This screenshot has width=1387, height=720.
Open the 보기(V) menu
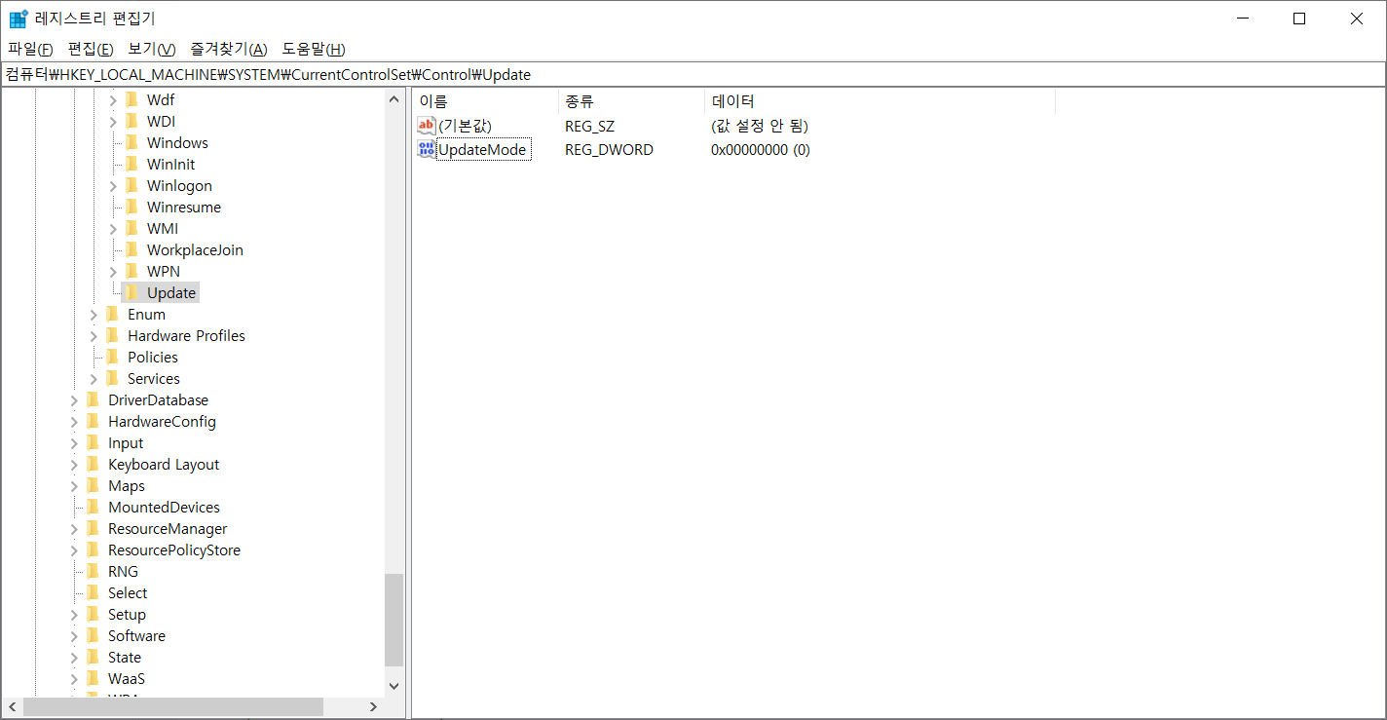(152, 49)
